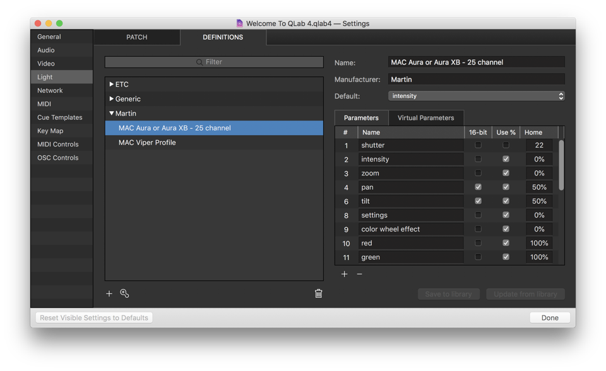The height and width of the screenshot is (371, 606).
Task: Uncheck Use % for intensity parameter
Action: click(x=506, y=159)
